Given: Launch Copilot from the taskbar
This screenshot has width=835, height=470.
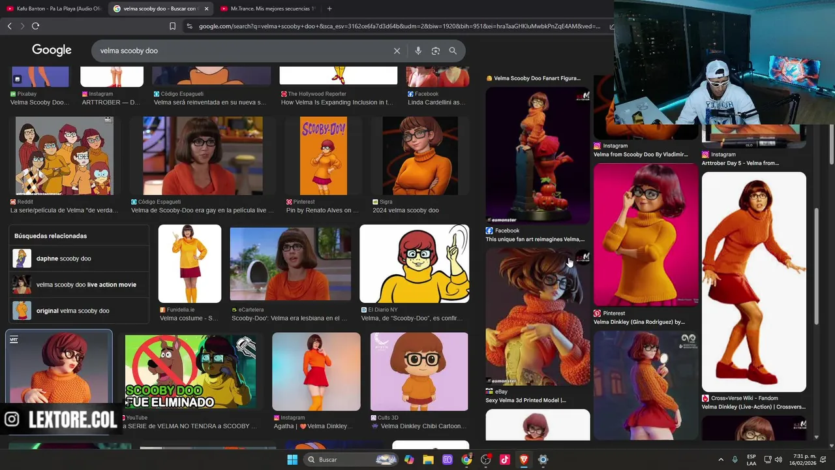Looking at the screenshot, I should click(409, 460).
